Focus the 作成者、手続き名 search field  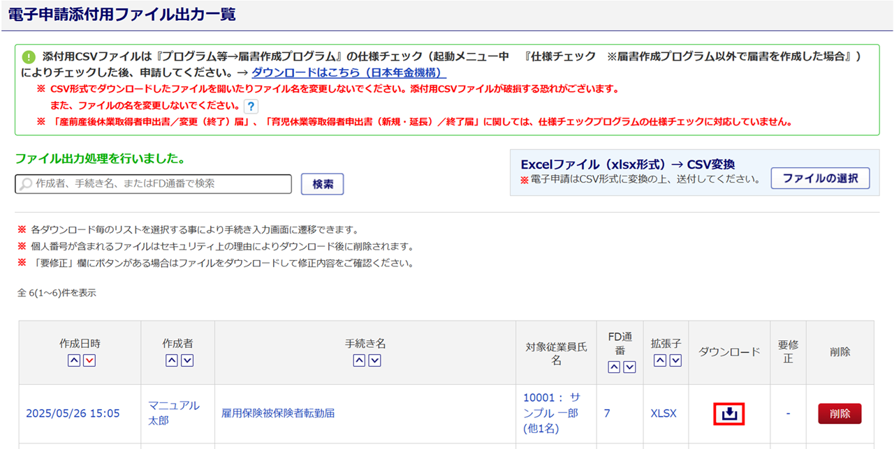pos(154,184)
